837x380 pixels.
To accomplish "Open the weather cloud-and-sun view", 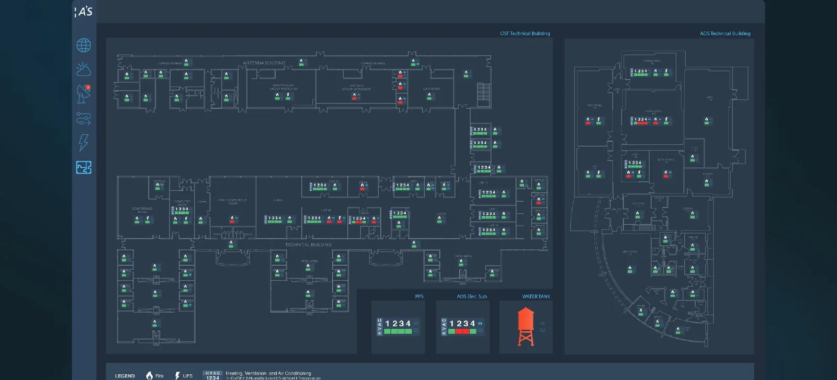I will [x=84, y=70].
